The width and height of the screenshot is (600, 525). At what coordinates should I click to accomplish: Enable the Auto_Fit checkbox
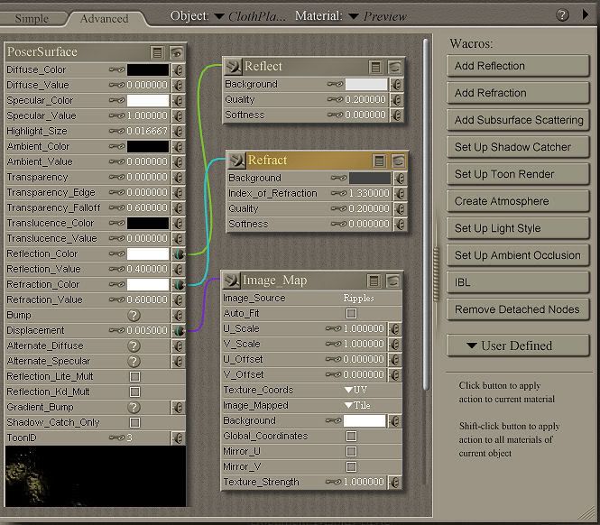pos(351,313)
